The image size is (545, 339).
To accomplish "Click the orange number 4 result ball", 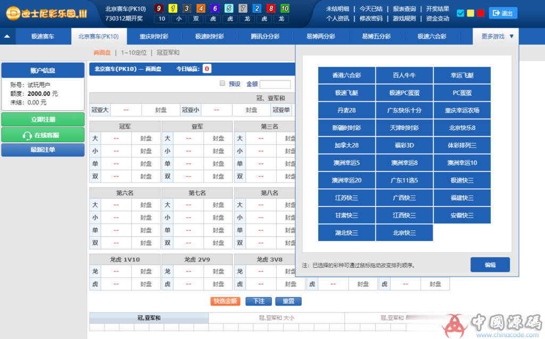I will (201, 9).
